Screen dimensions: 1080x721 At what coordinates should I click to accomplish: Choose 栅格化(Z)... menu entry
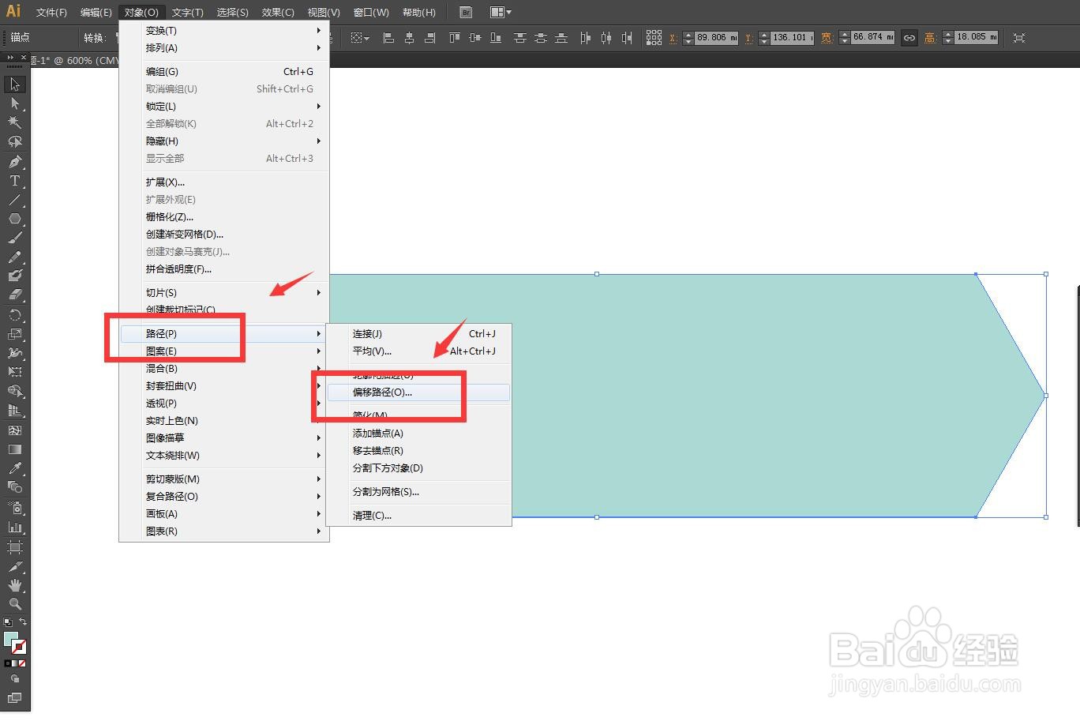[223, 217]
